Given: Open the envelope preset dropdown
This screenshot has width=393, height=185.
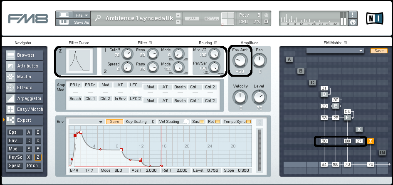Looking at the screenshot, I should [x=87, y=122].
